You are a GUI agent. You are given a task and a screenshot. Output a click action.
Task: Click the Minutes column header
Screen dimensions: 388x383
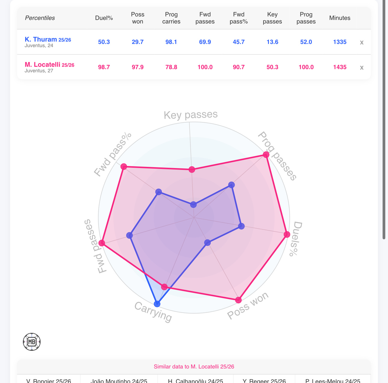pyautogui.click(x=340, y=18)
